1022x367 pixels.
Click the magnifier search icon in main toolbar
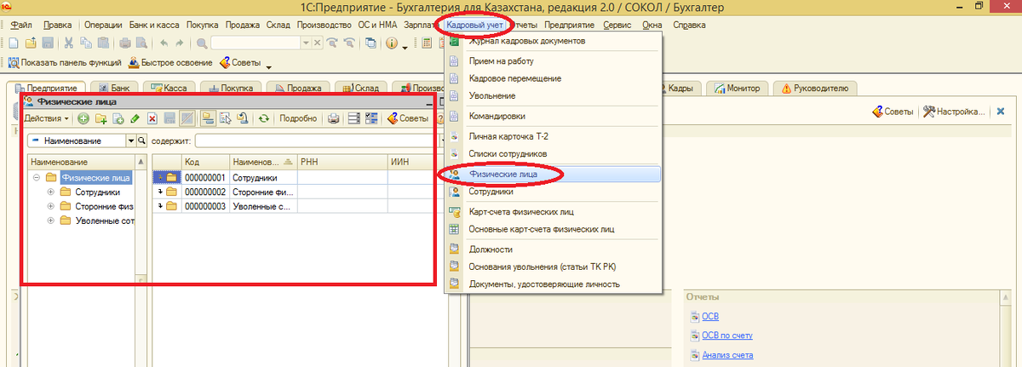coord(201,43)
